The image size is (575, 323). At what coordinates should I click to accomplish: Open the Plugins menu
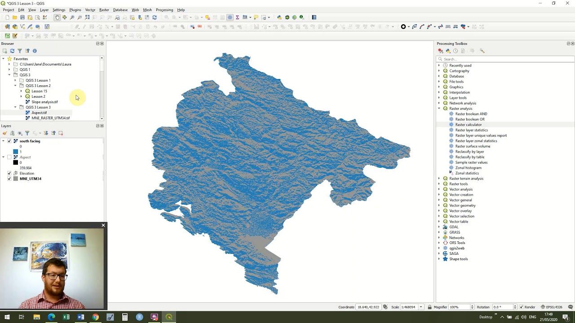click(x=75, y=10)
